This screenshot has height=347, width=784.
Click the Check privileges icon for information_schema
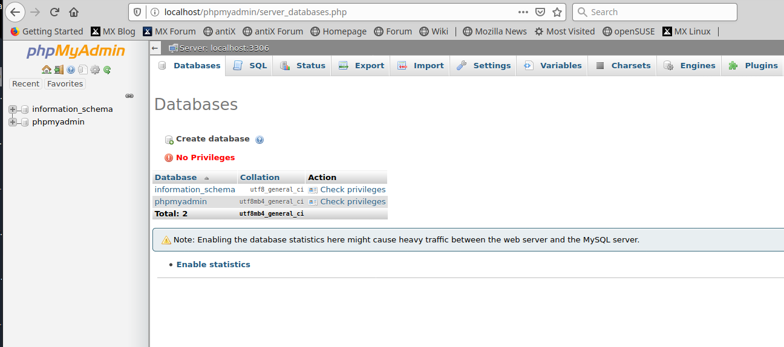point(313,190)
